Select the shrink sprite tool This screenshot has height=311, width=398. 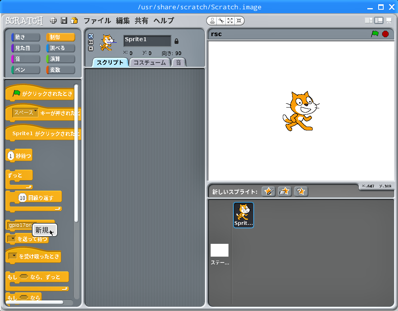point(239,21)
